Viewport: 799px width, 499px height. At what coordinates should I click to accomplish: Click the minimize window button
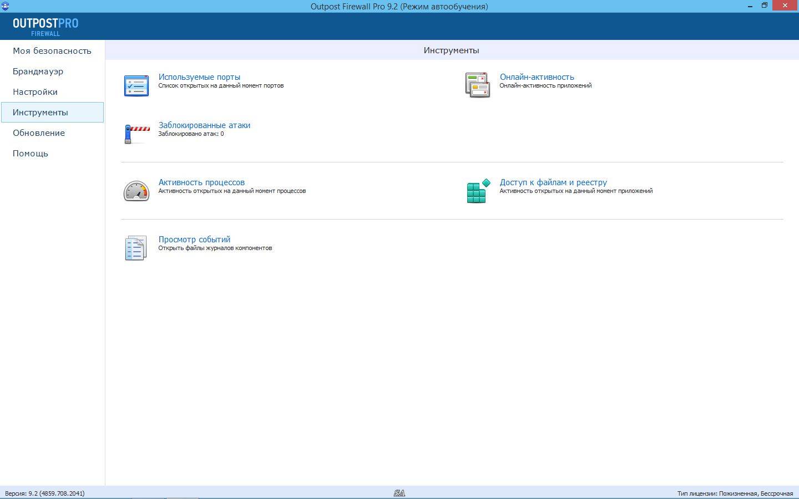coord(750,6)
